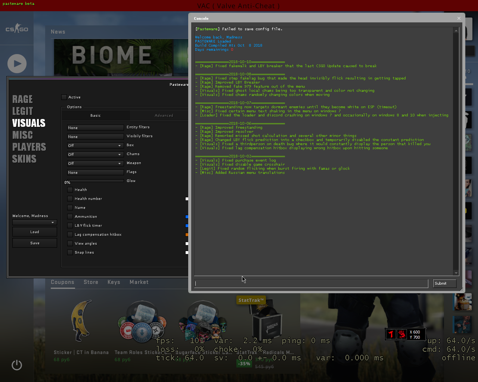The height and width of the screenshot is (382, 478).
Task: Click the power quit icon at bottom left
Action: click(17, 365)
